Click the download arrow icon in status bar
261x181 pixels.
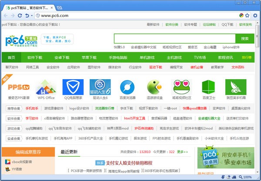[x=223, y=177]
